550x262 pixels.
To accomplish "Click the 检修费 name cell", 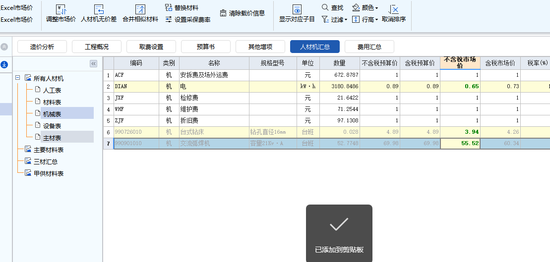I will [214, 98].
